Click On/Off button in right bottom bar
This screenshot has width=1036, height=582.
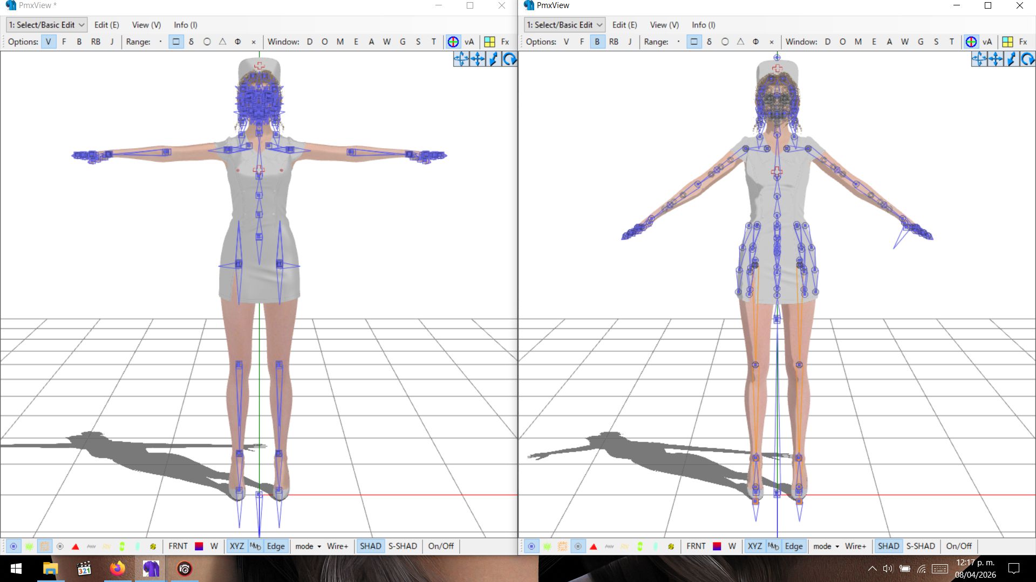coord(958,546)
